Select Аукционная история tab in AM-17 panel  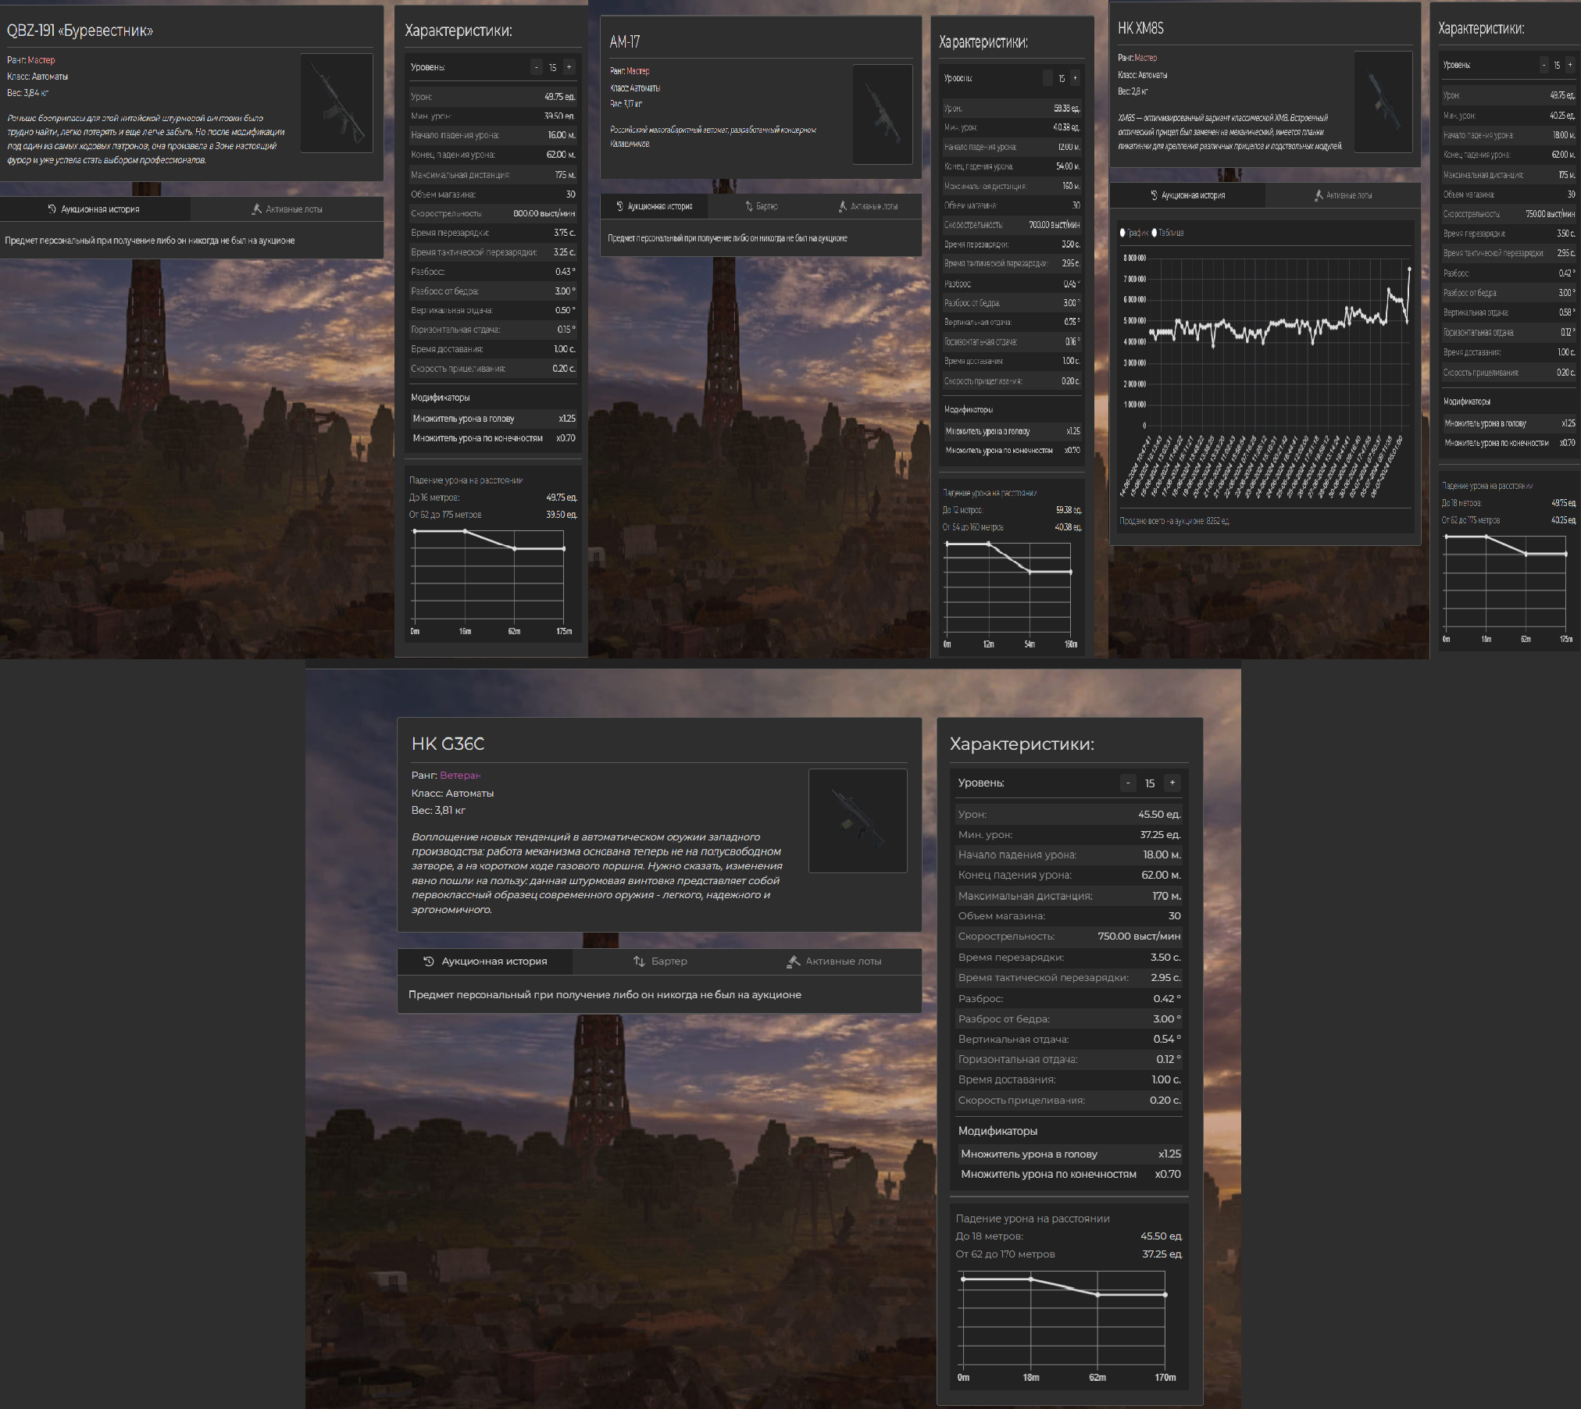(655, 206)
